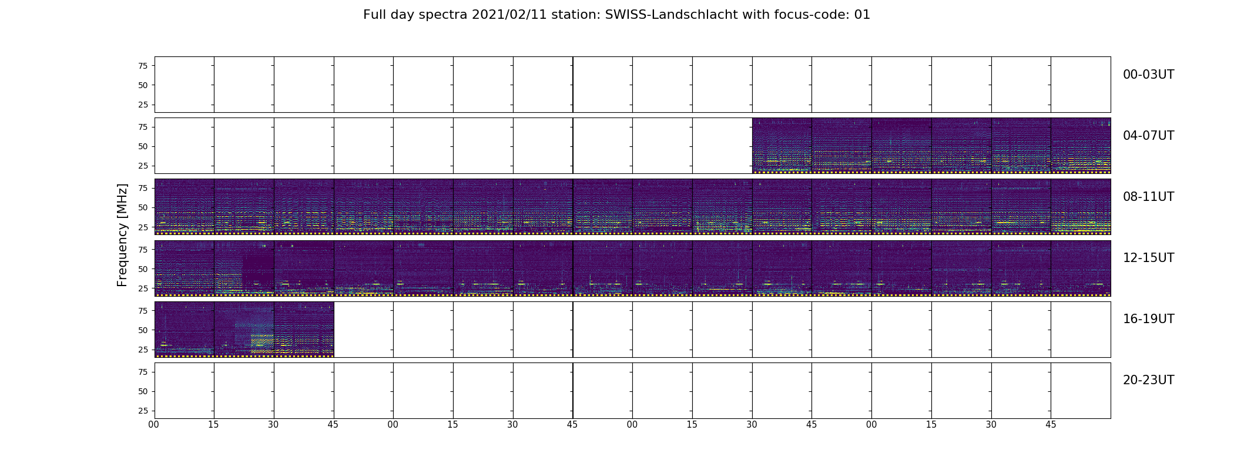Select the last spectrogram in the 12-15UT row
Viewport: 1234px width, 470px height.
[1081, 268]
